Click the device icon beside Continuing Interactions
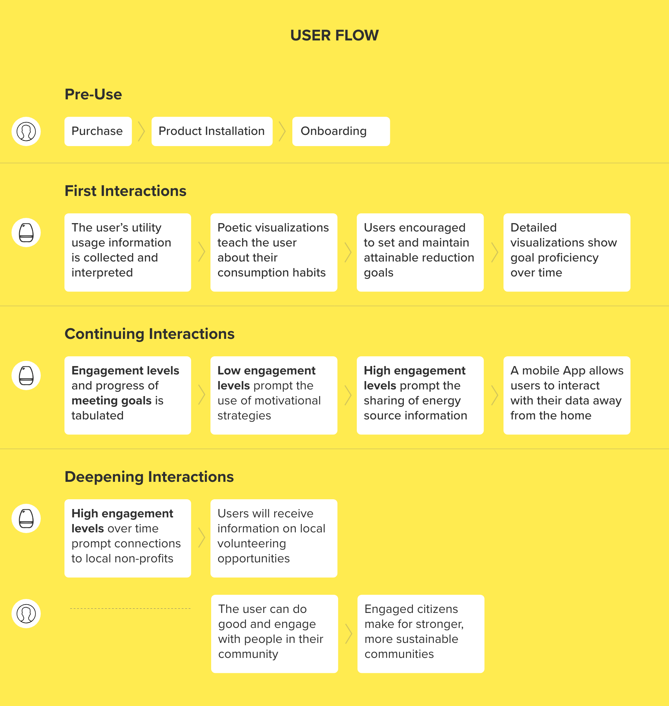669x706 pixels. click(26, 375)
